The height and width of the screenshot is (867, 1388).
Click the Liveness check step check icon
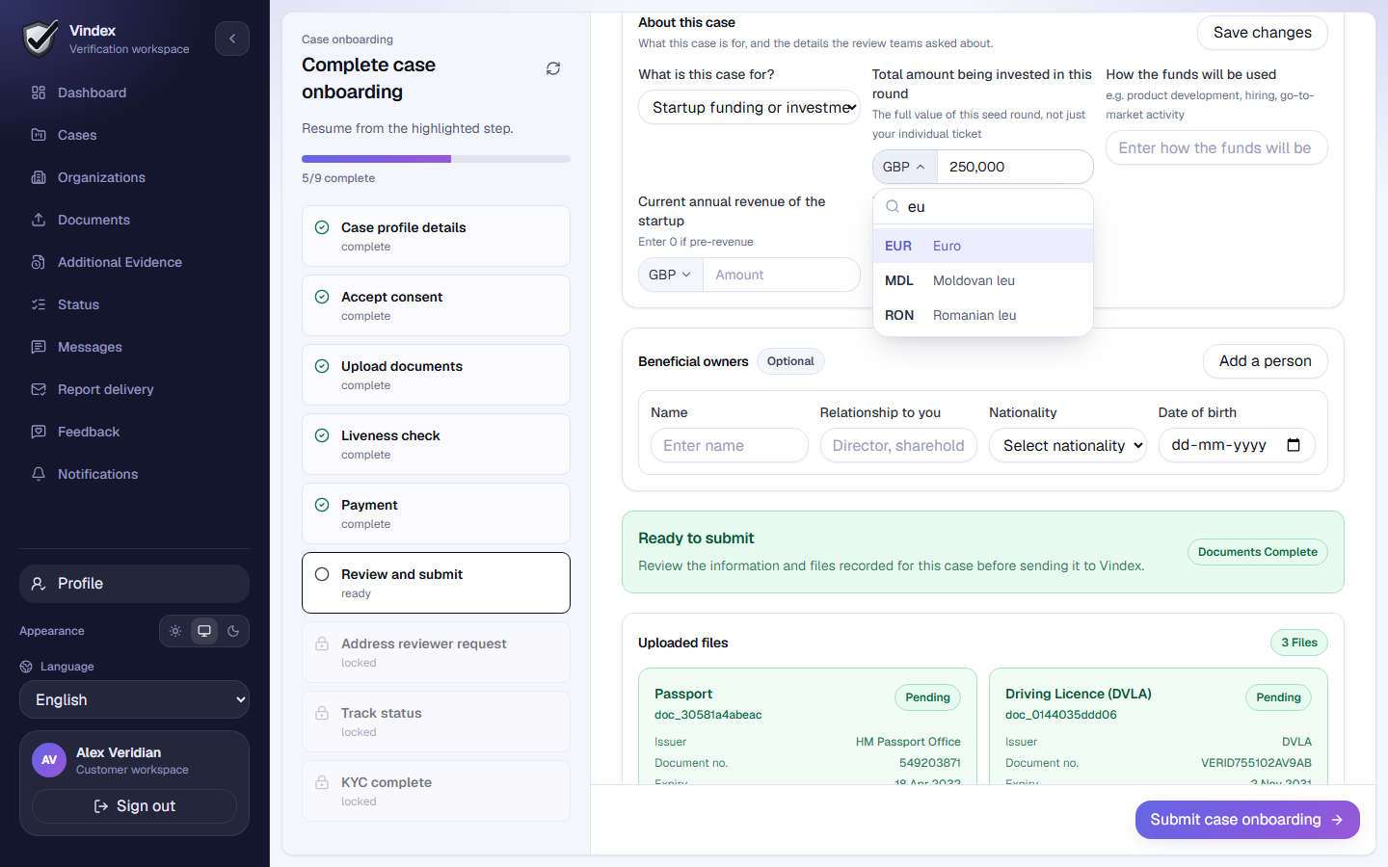(x=322, y=435)
